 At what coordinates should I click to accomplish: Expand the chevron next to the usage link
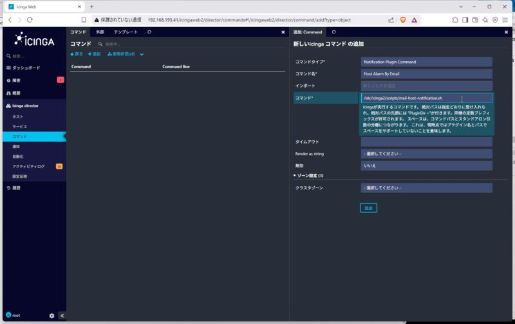pyautogui.click(x=142, y=55)
